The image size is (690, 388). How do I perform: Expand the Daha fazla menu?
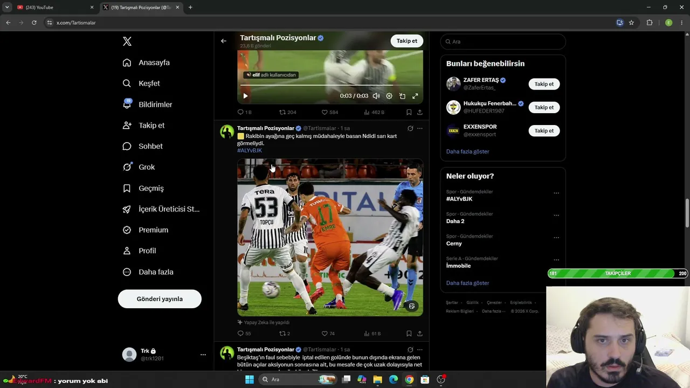[x=148, y=272]
